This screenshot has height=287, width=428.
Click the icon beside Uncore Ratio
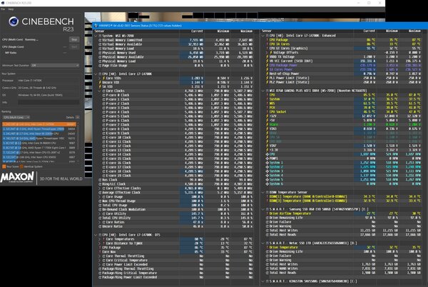point(100,226)
